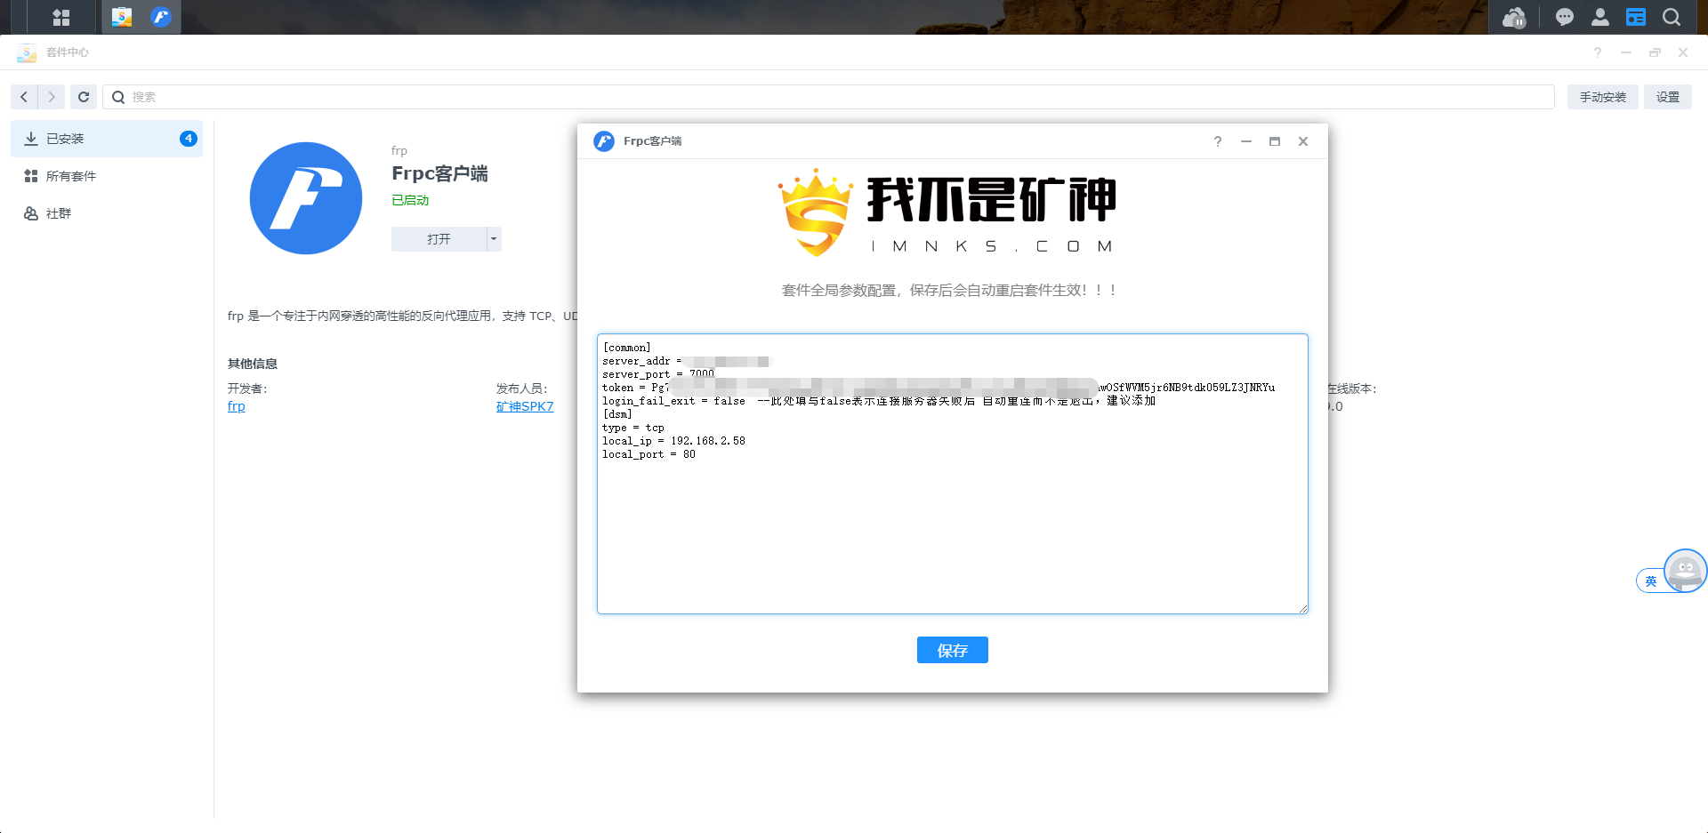Click the back navigation arrow
Viewport: 1708px width, 833px height.
[23, 97]
